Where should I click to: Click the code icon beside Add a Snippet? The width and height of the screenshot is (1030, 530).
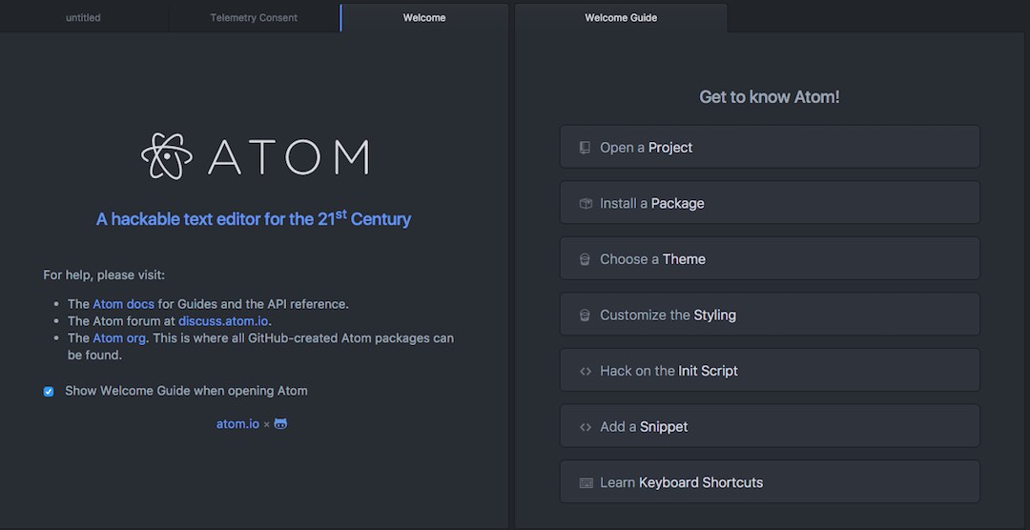coord(586,427)
